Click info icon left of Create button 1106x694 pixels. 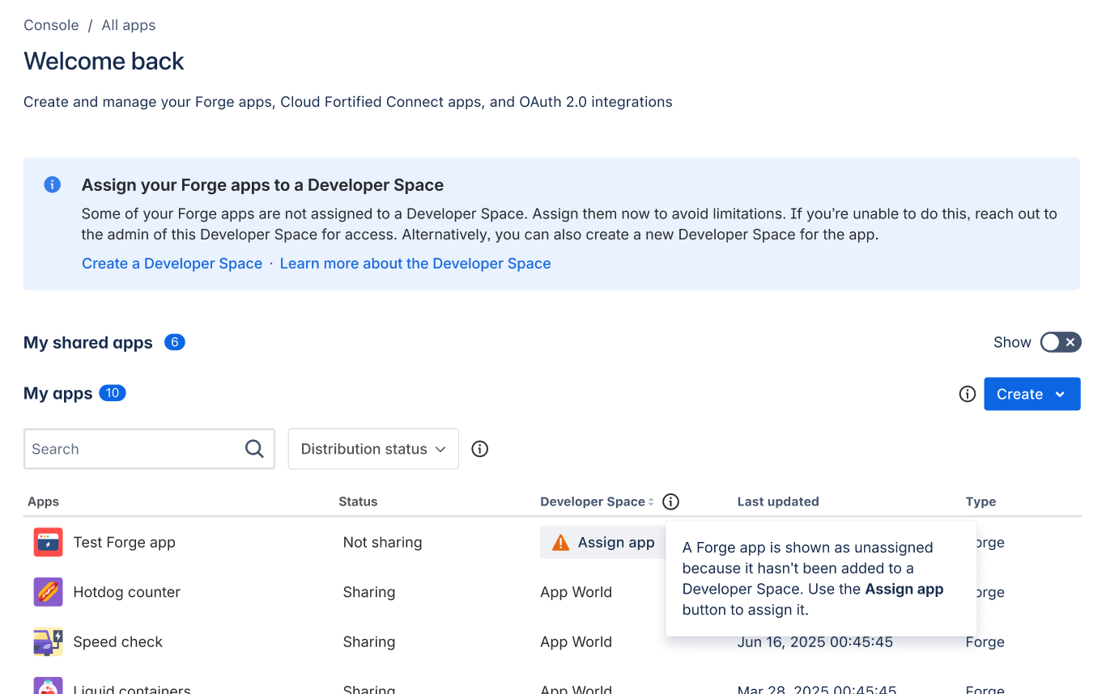pyautogui.click(x=967, y=394)
